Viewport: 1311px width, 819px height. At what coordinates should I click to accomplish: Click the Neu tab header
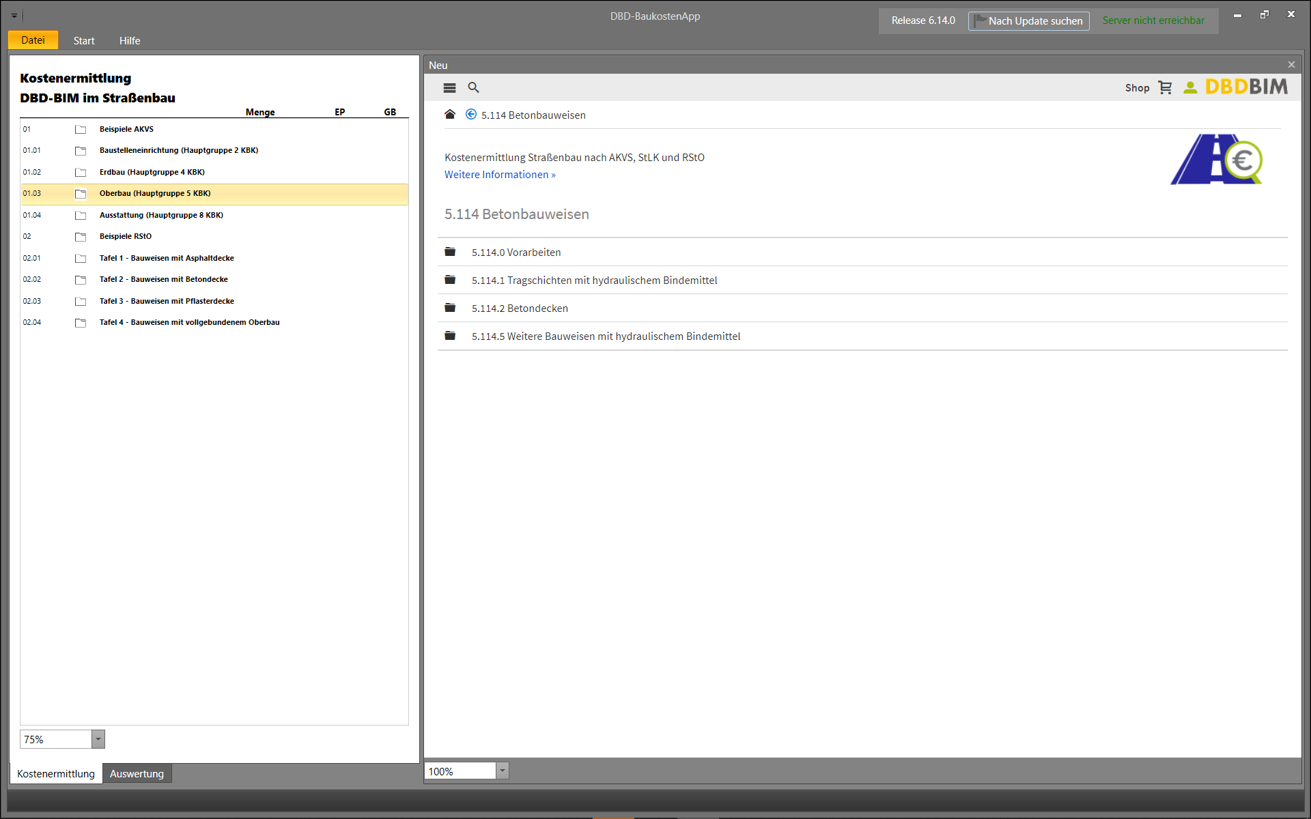pyautogui.click(x=438, y=66)
